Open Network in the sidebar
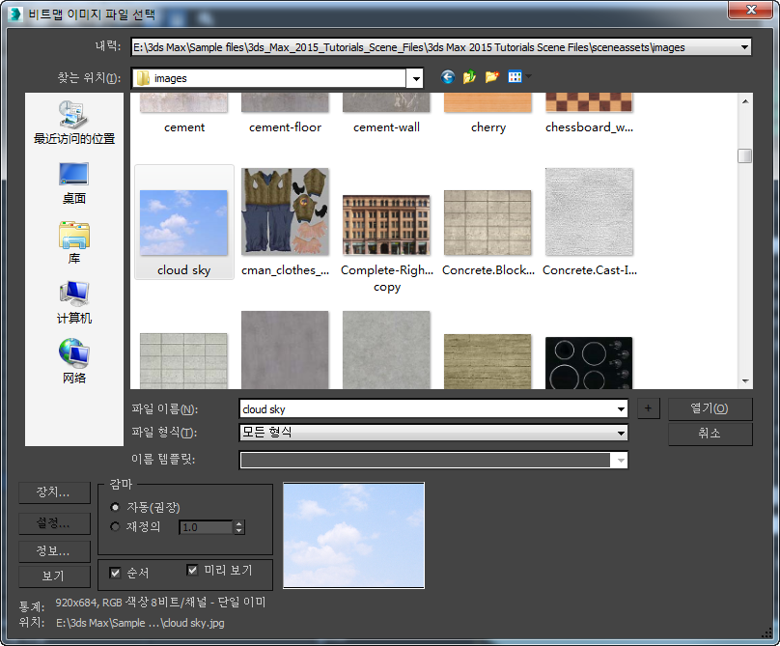The image size is (780, 646). (74, 362)
